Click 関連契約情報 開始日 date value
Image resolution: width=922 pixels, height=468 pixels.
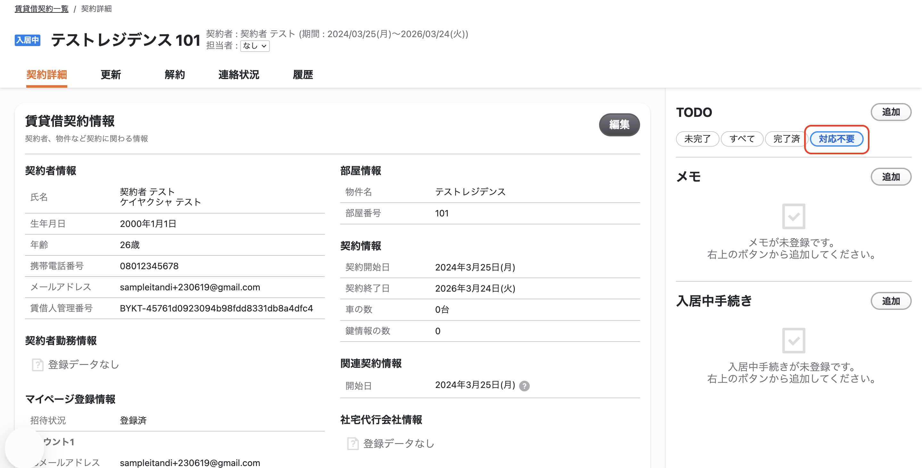pos(475,385)
